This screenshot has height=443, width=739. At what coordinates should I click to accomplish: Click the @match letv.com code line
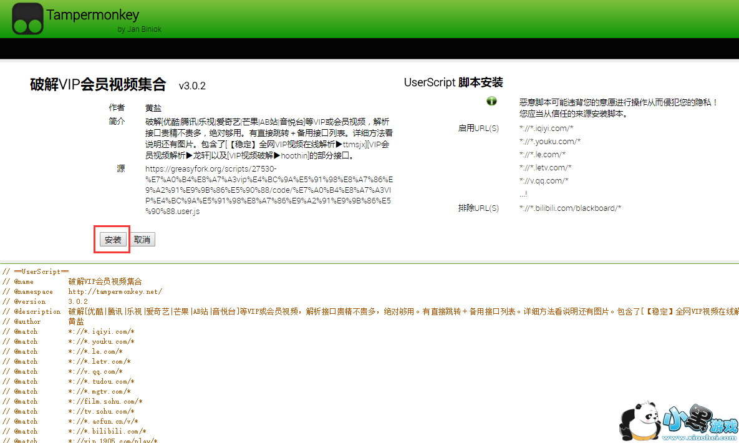[67, 361]
